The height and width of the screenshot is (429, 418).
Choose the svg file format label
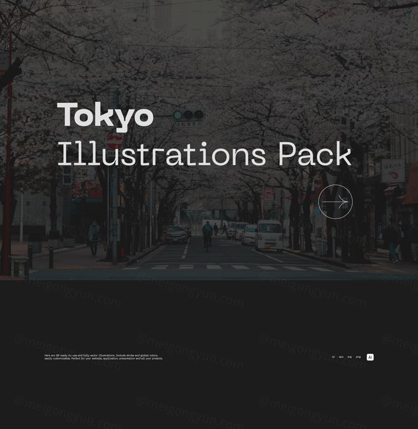click(x=349, y=357)
